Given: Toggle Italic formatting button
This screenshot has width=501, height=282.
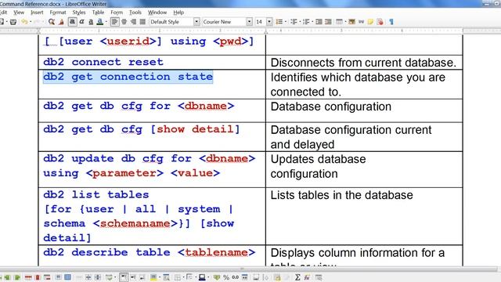Looking at the screenshot, I should point(81,22).
